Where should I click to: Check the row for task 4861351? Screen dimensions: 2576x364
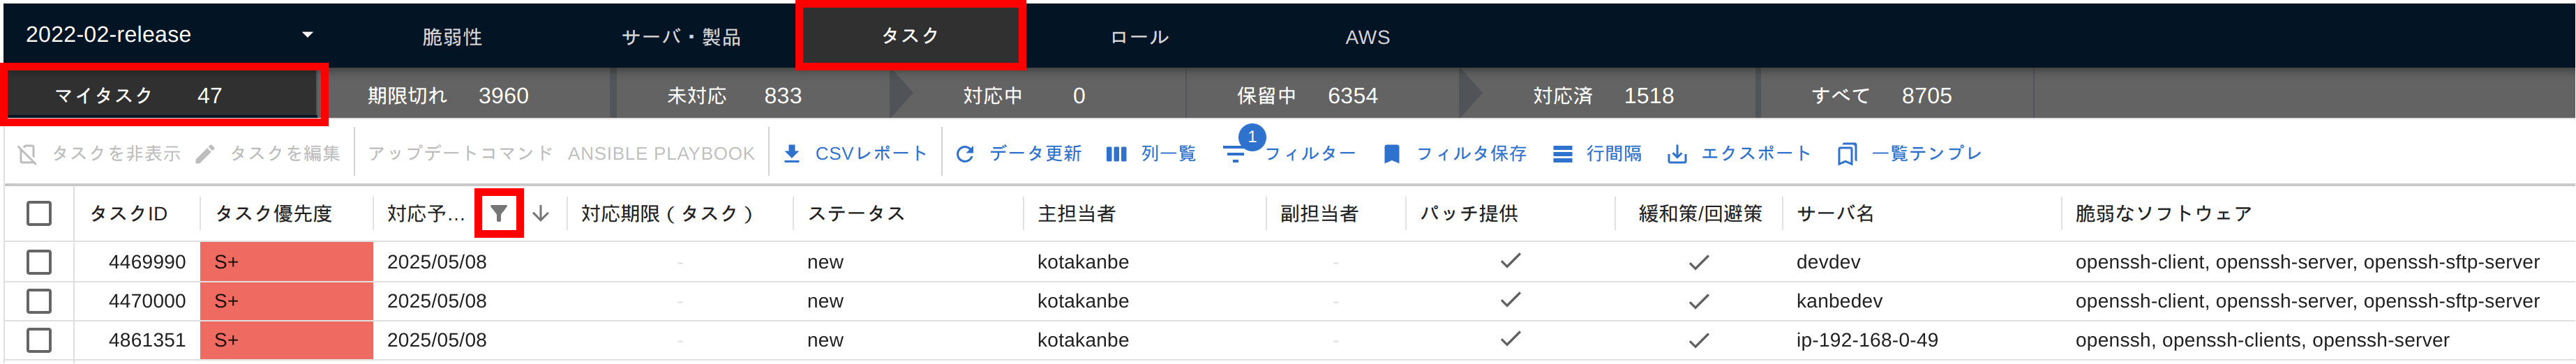click(39, 340)
